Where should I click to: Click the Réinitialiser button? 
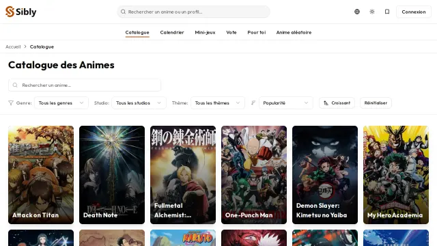[376, 103]
